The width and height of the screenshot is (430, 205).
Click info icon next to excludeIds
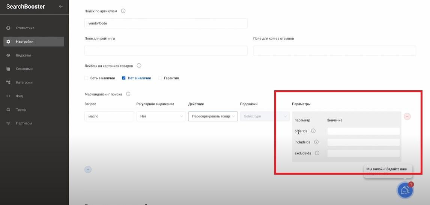[x=317, y=153]
